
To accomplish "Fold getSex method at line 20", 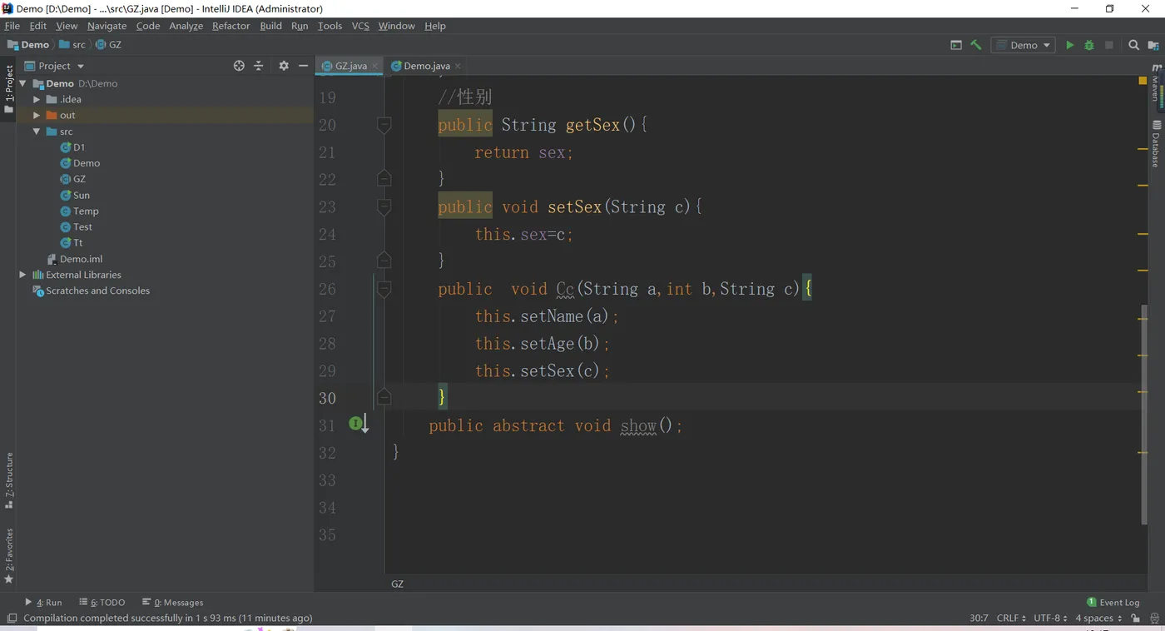I will coord(384,125).
